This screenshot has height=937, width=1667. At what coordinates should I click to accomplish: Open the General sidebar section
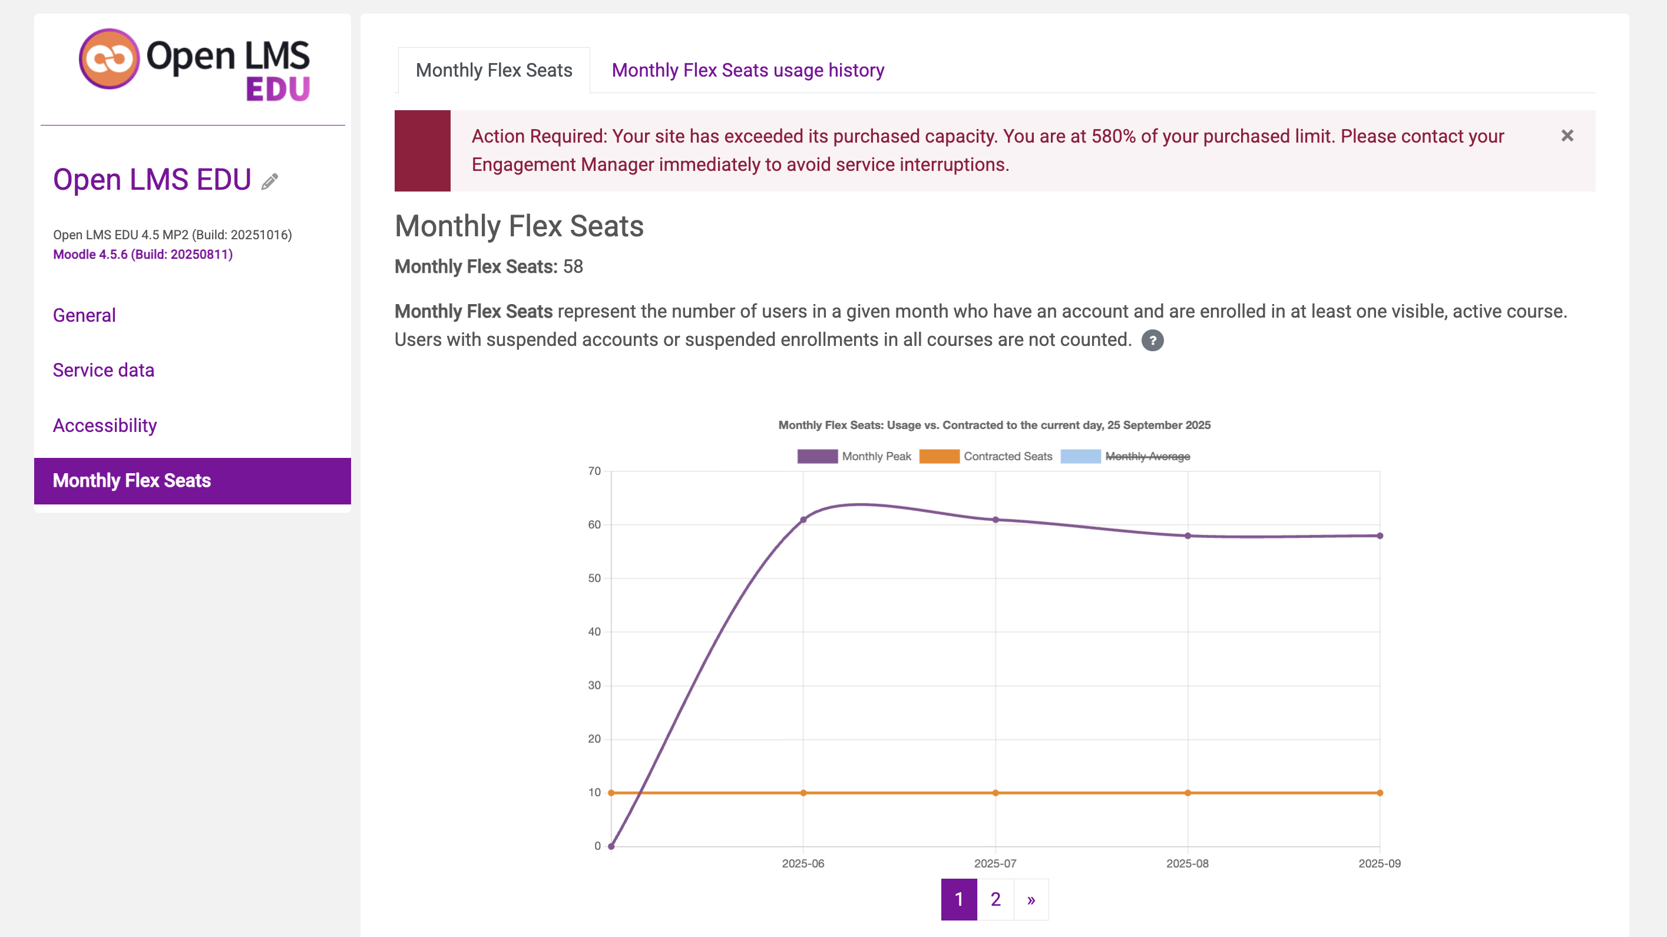(84, 315)
